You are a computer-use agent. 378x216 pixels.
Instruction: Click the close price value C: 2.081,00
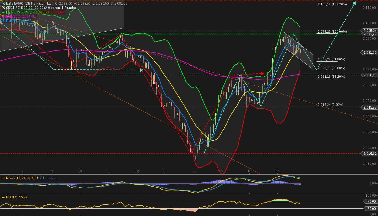tap(119, 4)
